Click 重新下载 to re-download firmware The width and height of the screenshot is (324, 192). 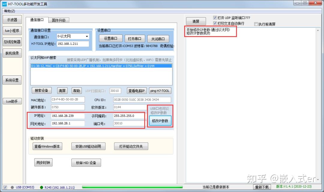point(262,187)
